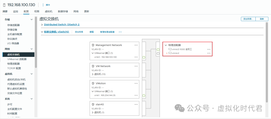Open 时间配置 in the sidebar
The height and width of the screenshot is (119, 271).
tap(12, 114)
